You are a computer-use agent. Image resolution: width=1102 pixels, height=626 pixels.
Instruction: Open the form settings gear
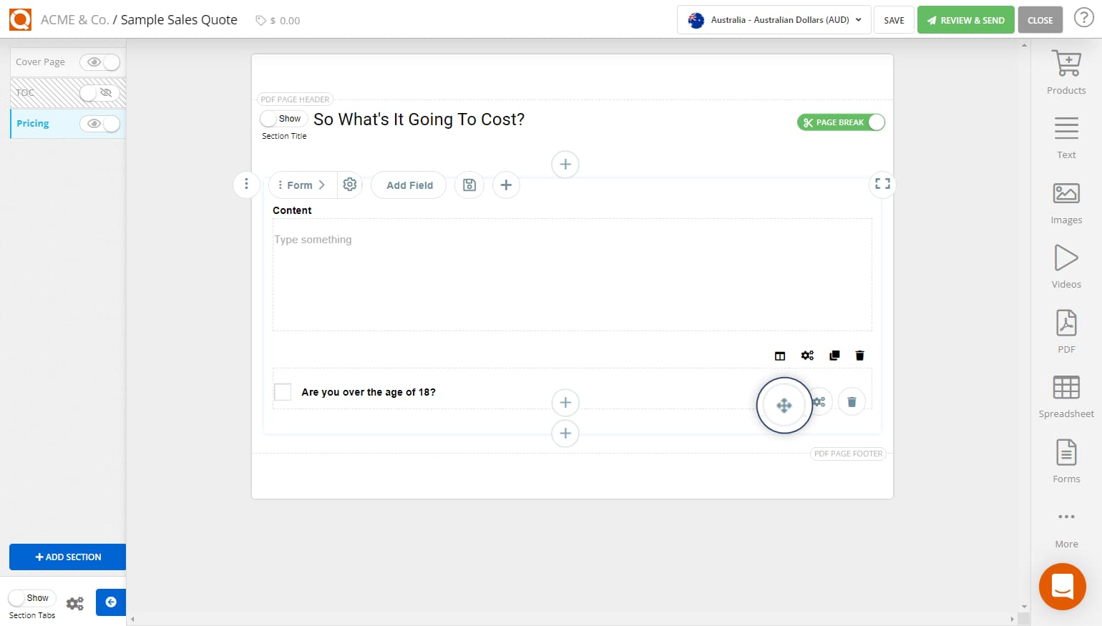click(350, 185)
